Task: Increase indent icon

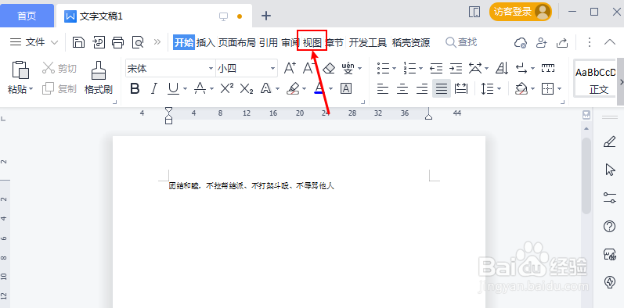Action: click(x=456, y=68)
